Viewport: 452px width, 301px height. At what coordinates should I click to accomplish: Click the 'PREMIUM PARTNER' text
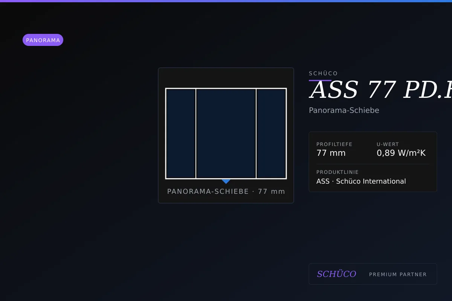(398, 274)
